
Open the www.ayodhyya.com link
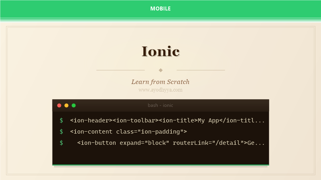point(160,90)
